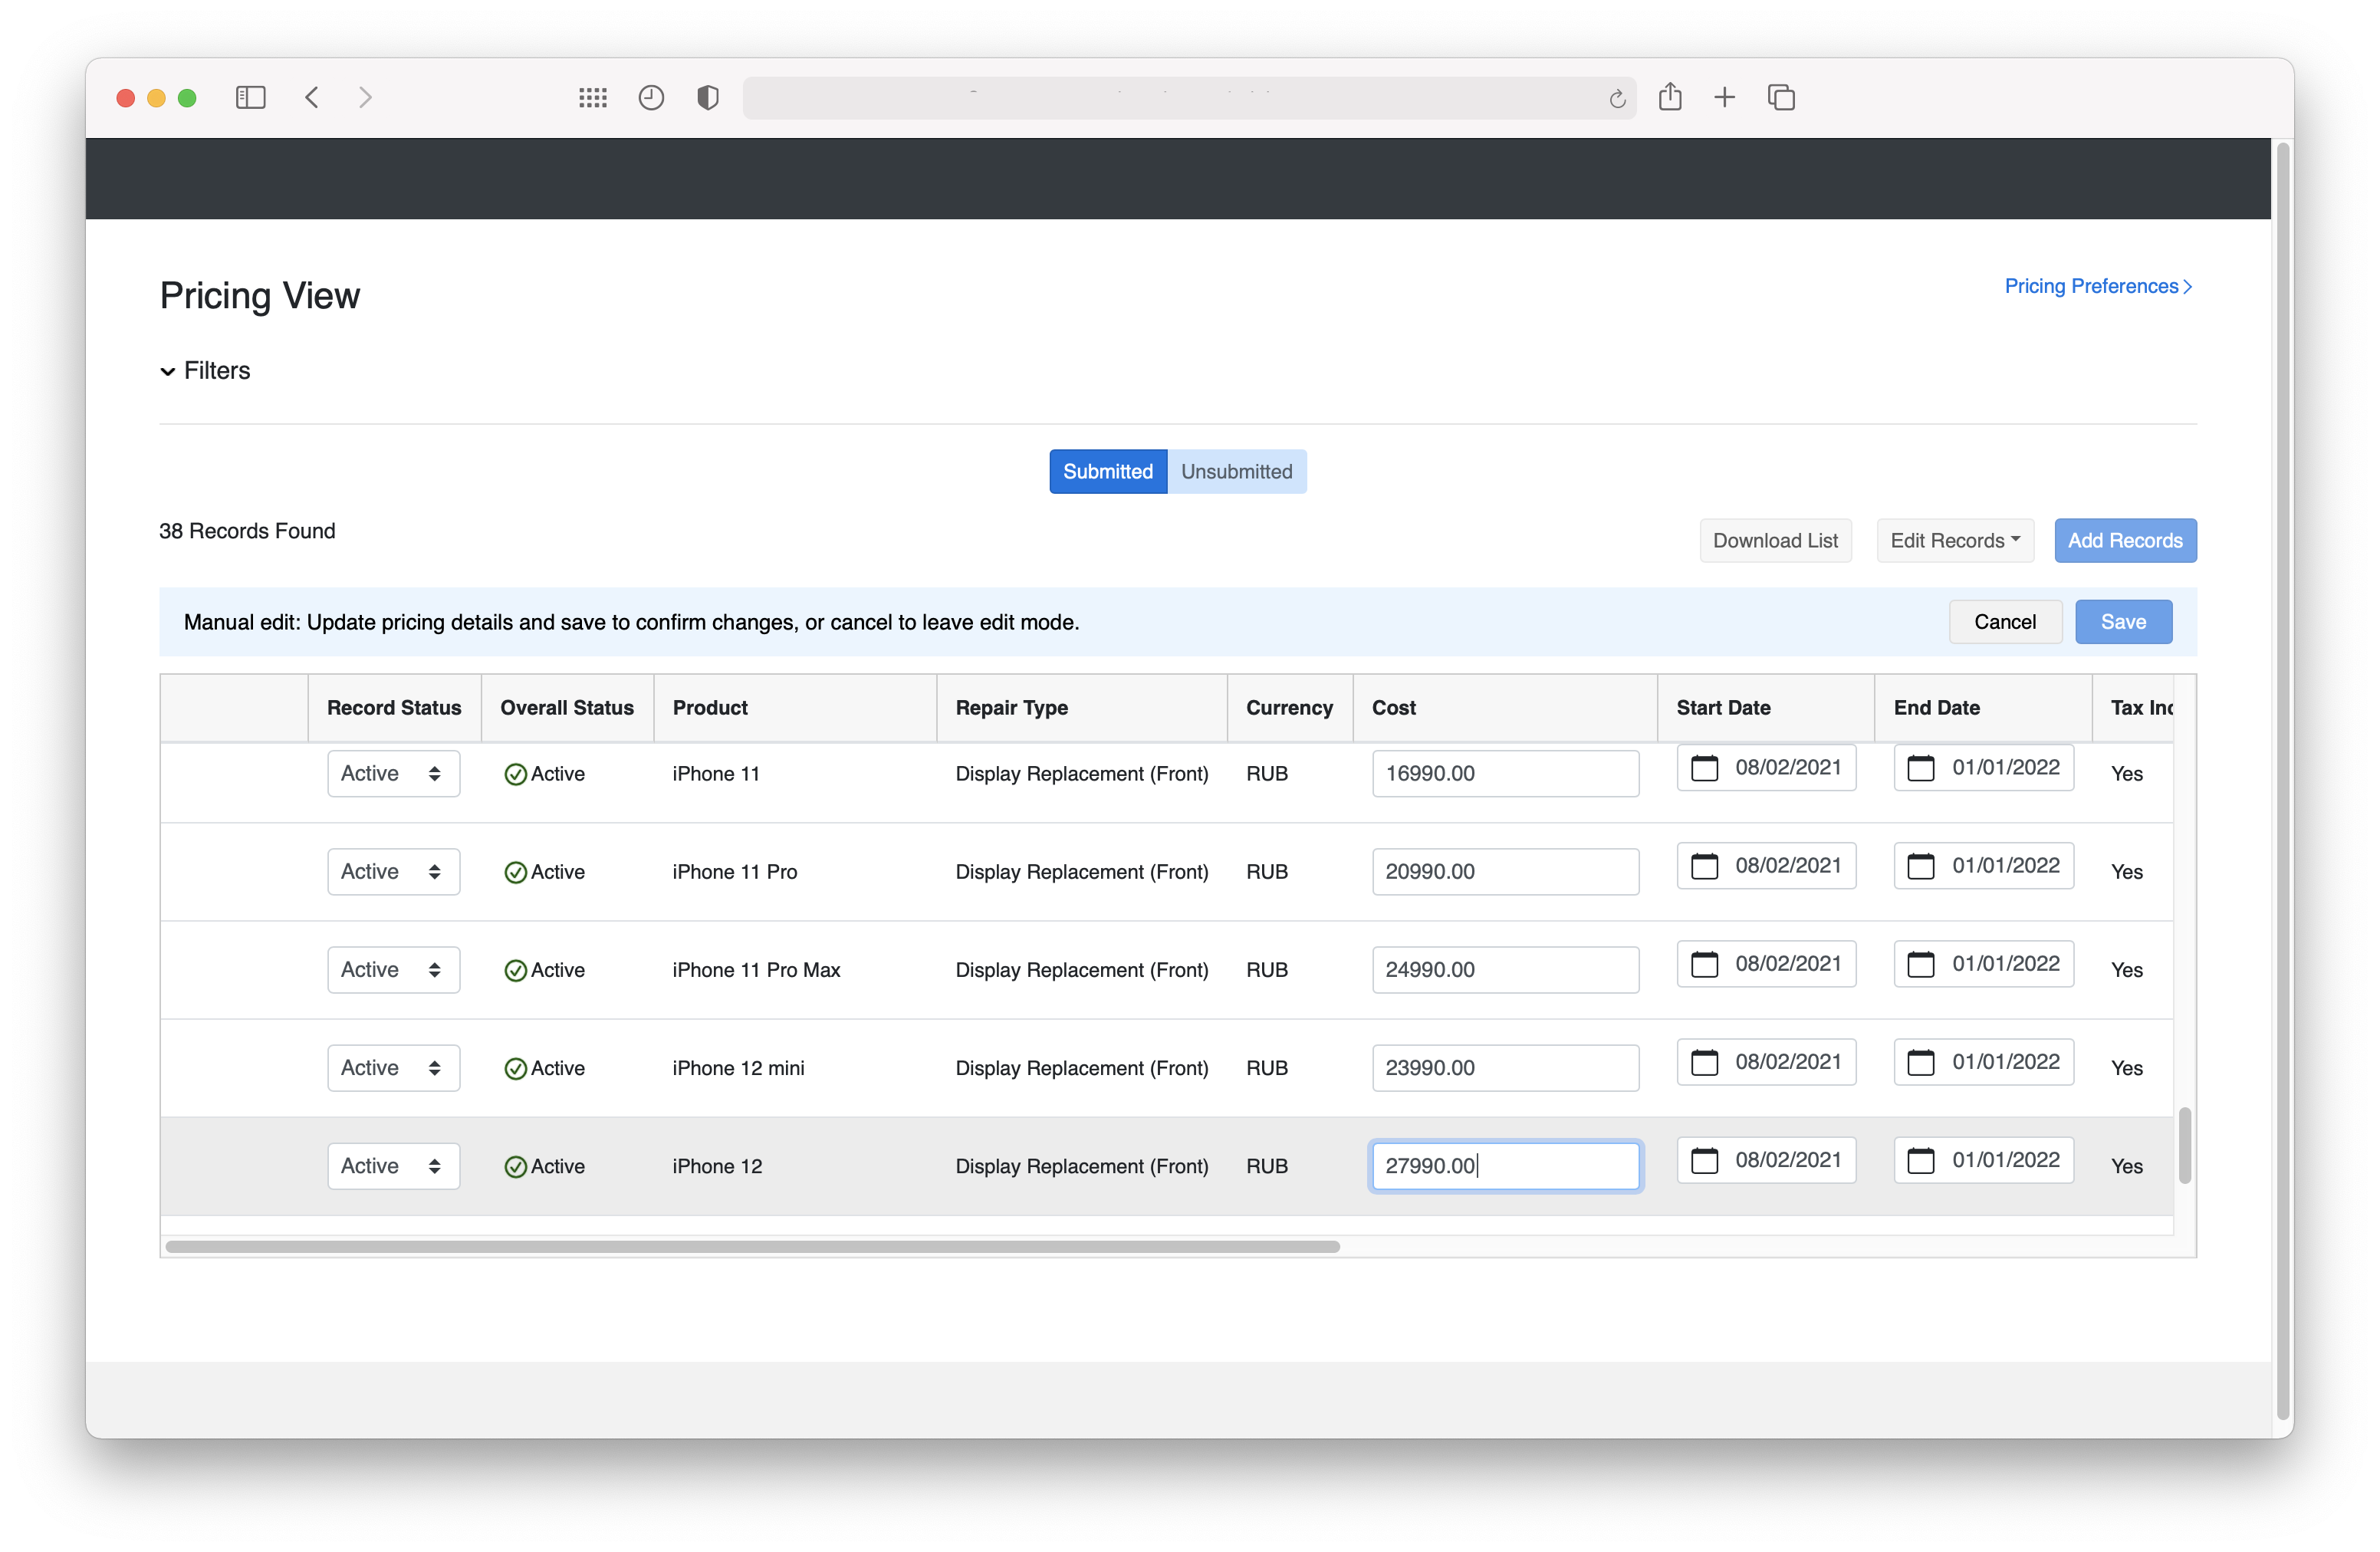Open the Edit Records dropdown

pos(1955,541)
